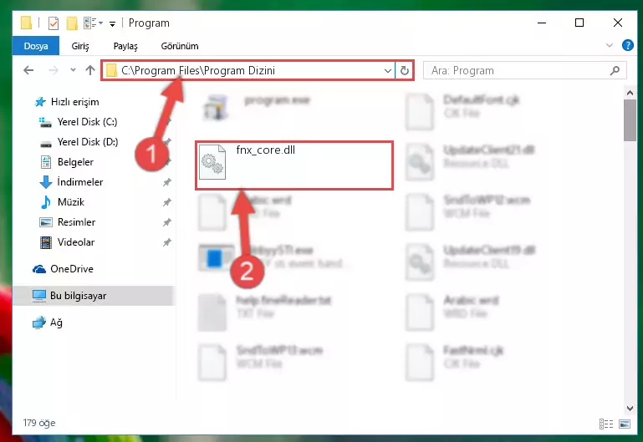Click the address bar path field
Viewport: 643px width, 442px height.
pyautogui.click(x=247, y=70)
